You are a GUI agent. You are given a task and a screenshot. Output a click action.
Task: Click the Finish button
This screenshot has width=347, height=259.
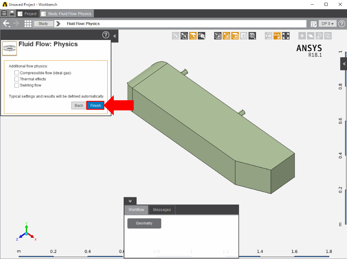[x=96, y=106]
